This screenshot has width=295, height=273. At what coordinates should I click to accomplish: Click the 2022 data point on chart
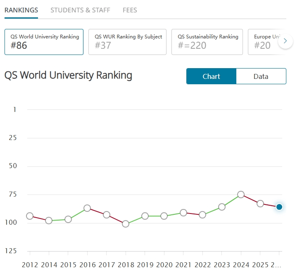(202, 215)
